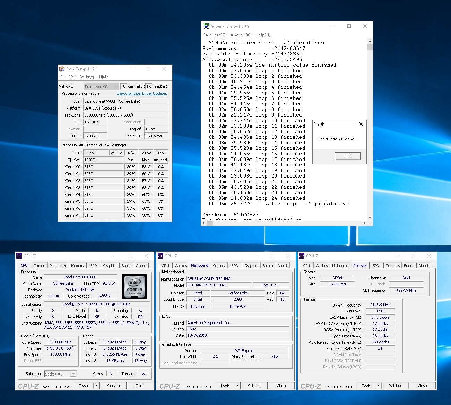
Task: Click Close button in Memory window
Action: pyautogui.click(x=423, y=386)
